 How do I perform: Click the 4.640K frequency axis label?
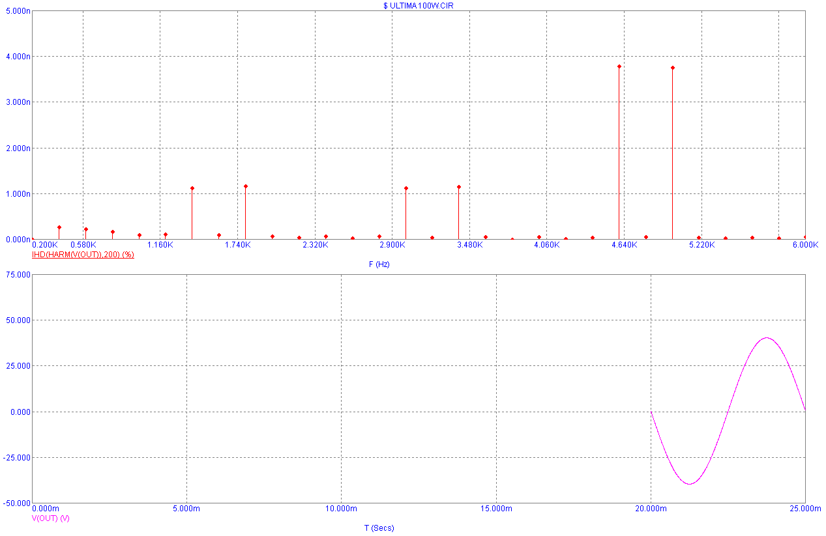624,245
